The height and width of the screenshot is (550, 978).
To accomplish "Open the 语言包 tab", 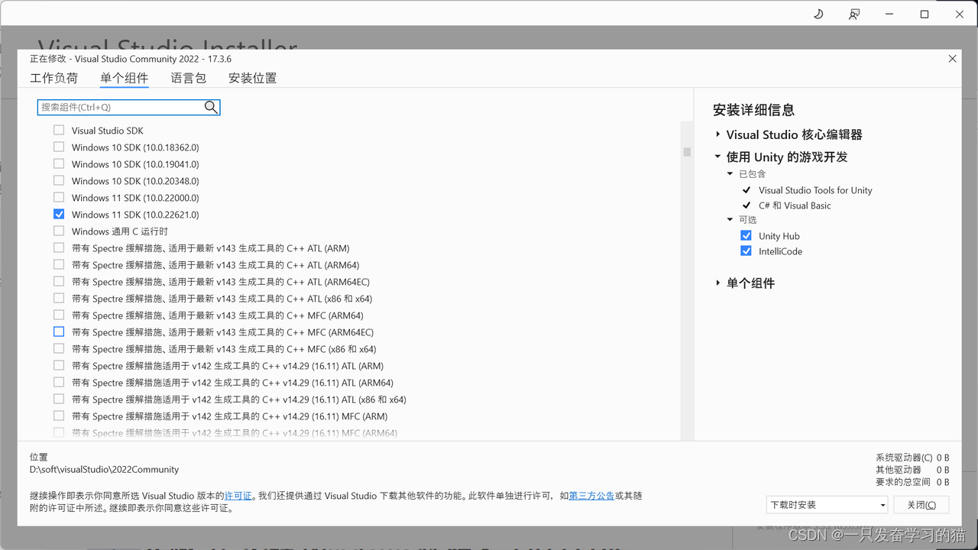I will 188,78.
